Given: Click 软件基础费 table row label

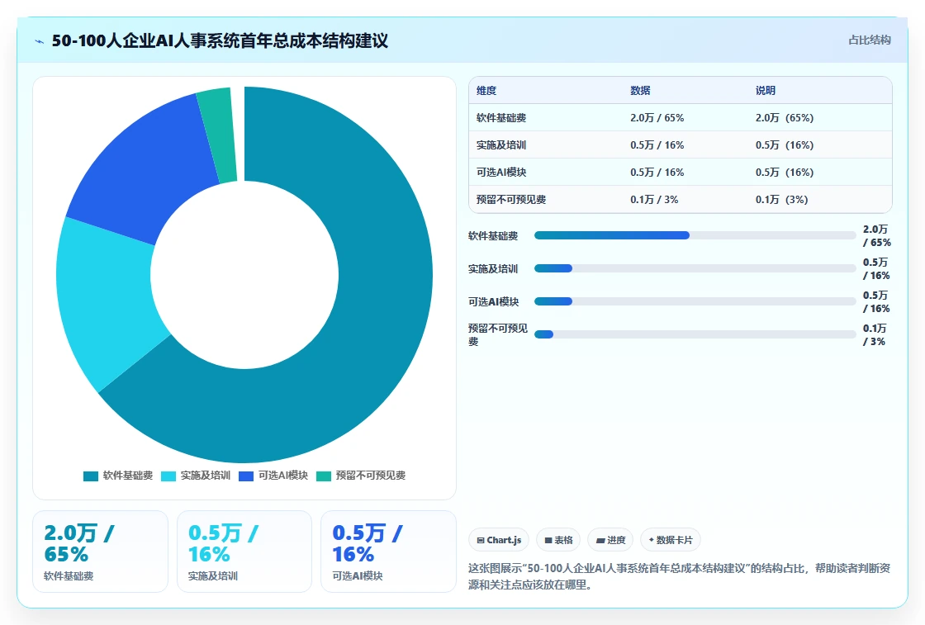Looking at the screenshot, I should click(x=501, y=118).
